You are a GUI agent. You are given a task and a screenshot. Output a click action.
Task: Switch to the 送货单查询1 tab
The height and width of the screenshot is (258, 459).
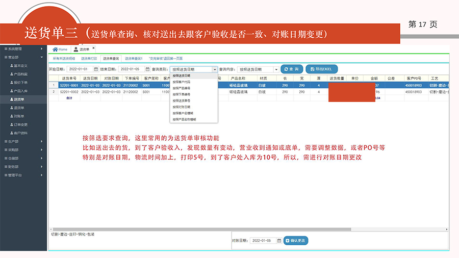(x=134, y=59)
